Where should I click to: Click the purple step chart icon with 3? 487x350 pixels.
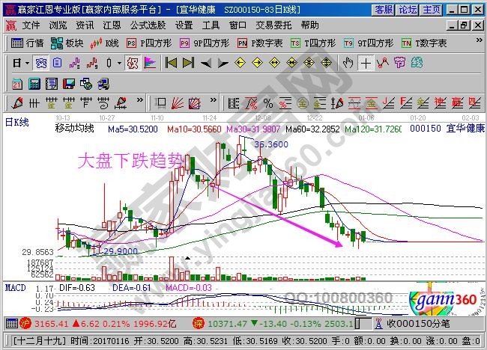(x=74, y=64)
